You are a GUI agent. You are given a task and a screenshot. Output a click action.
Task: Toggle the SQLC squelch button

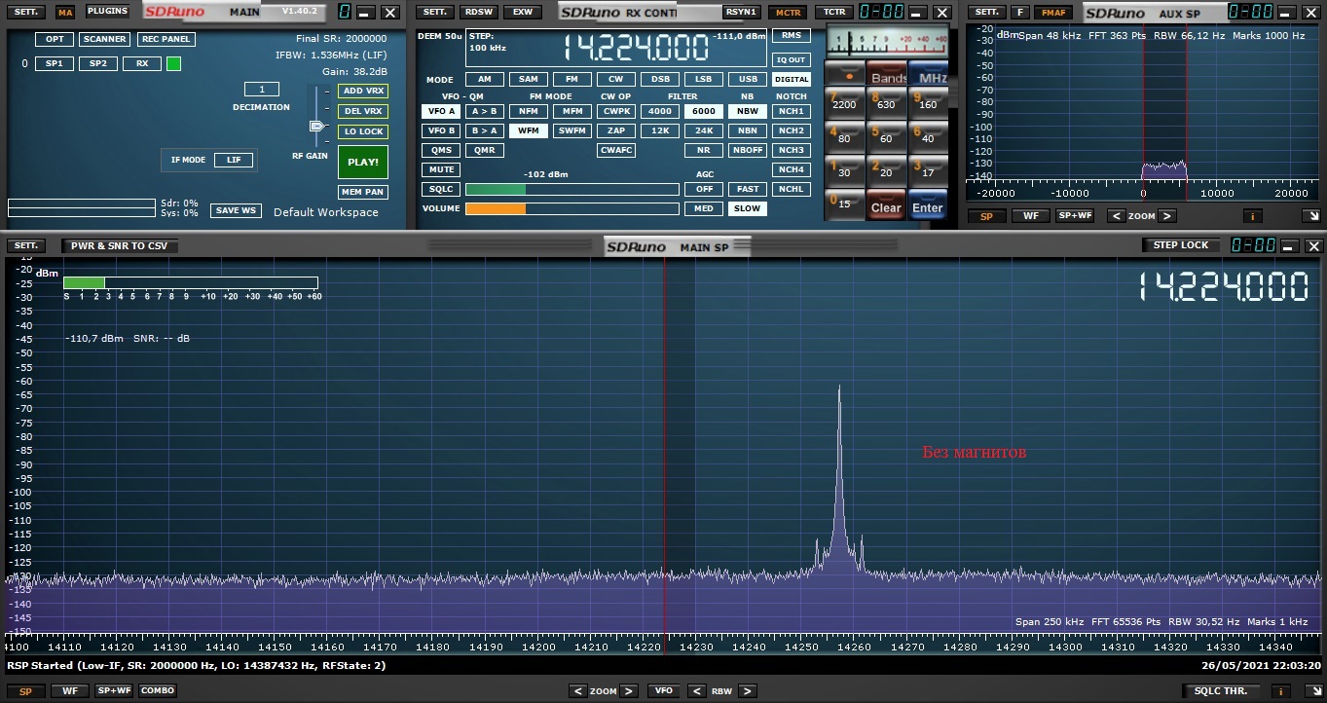tap(441, 189)
